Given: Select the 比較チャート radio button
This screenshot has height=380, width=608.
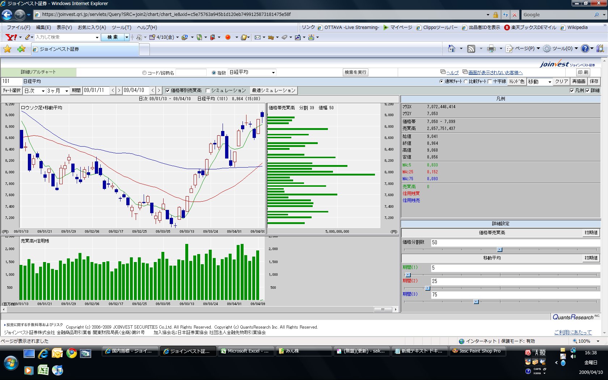Looking at the screenshot, I should click(x=466, y=81).
